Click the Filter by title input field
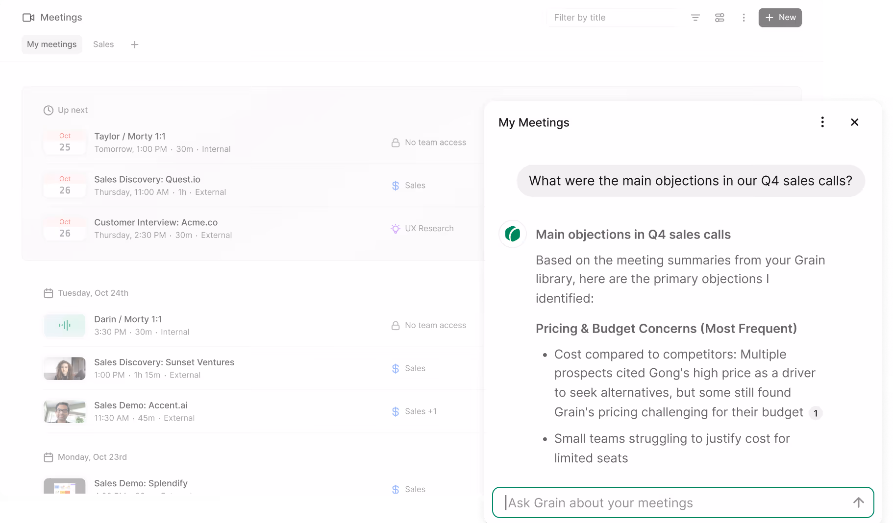The height and width of the screenshot is (523, 893). tap(612, 17)
